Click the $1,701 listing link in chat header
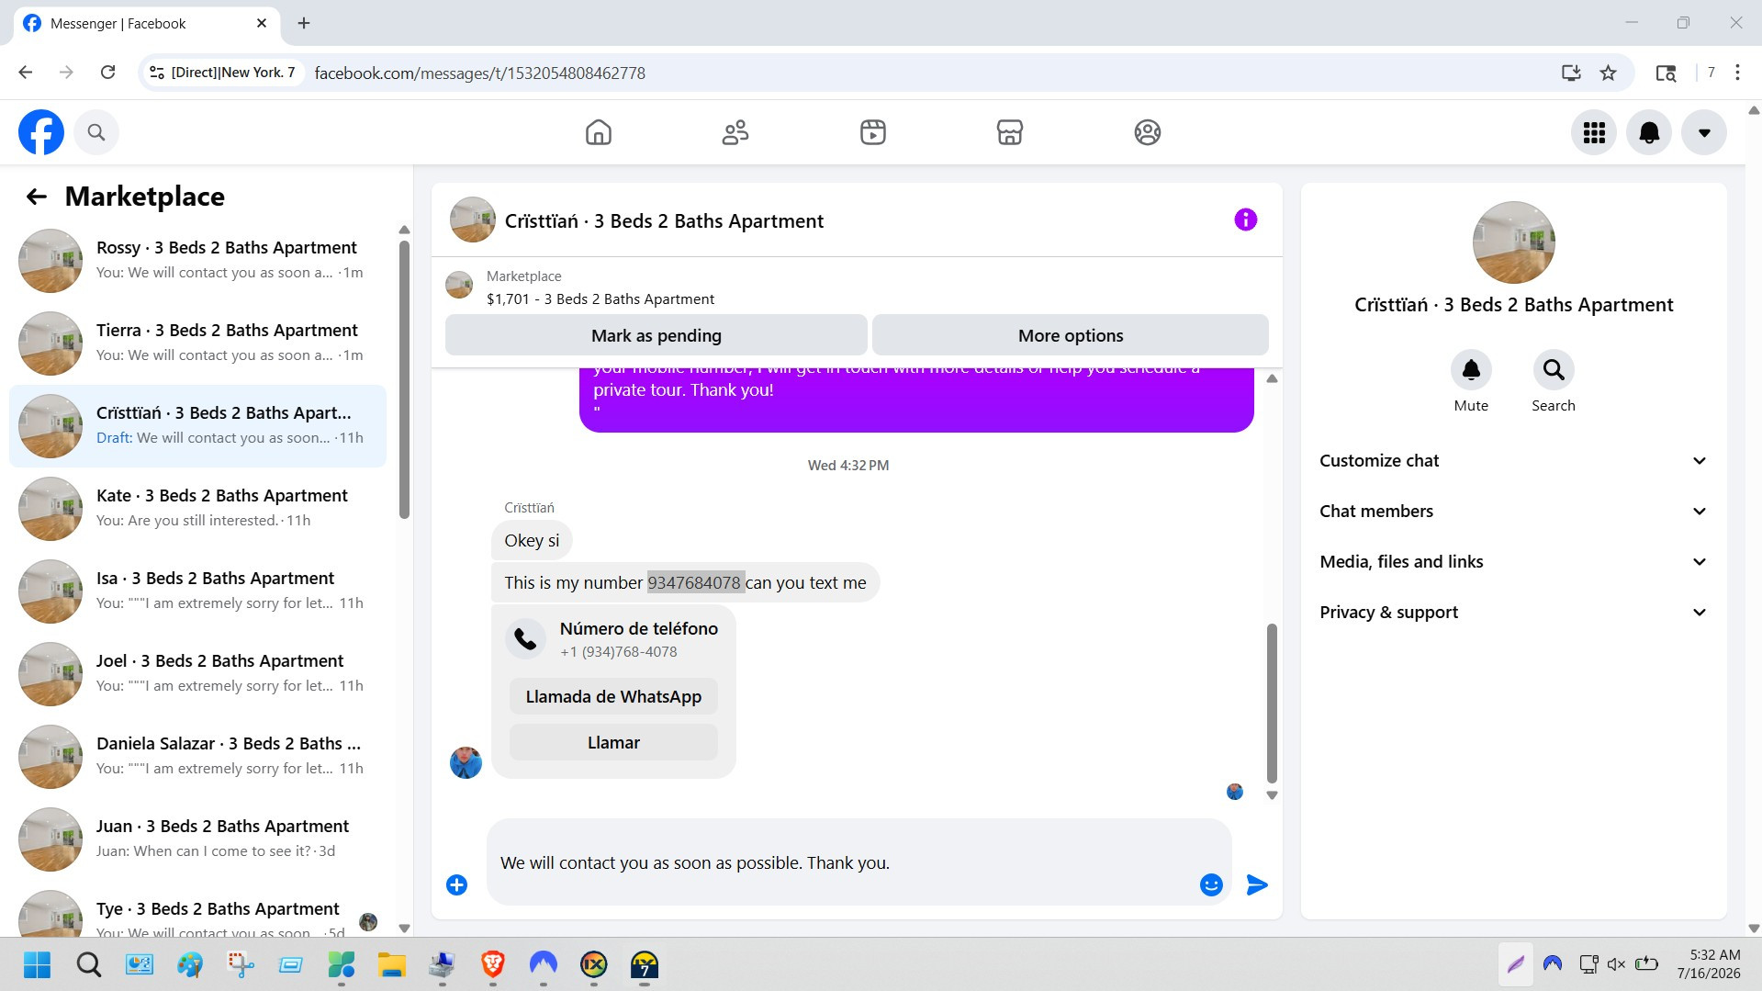Screen dimensions: 1762x991 tap(600, 299)
